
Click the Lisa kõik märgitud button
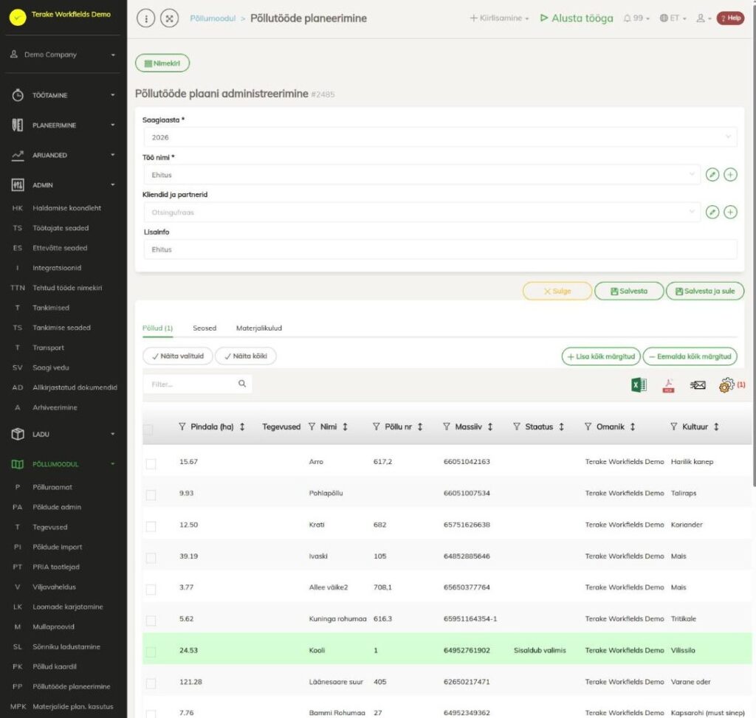click(x=601, y=356)
